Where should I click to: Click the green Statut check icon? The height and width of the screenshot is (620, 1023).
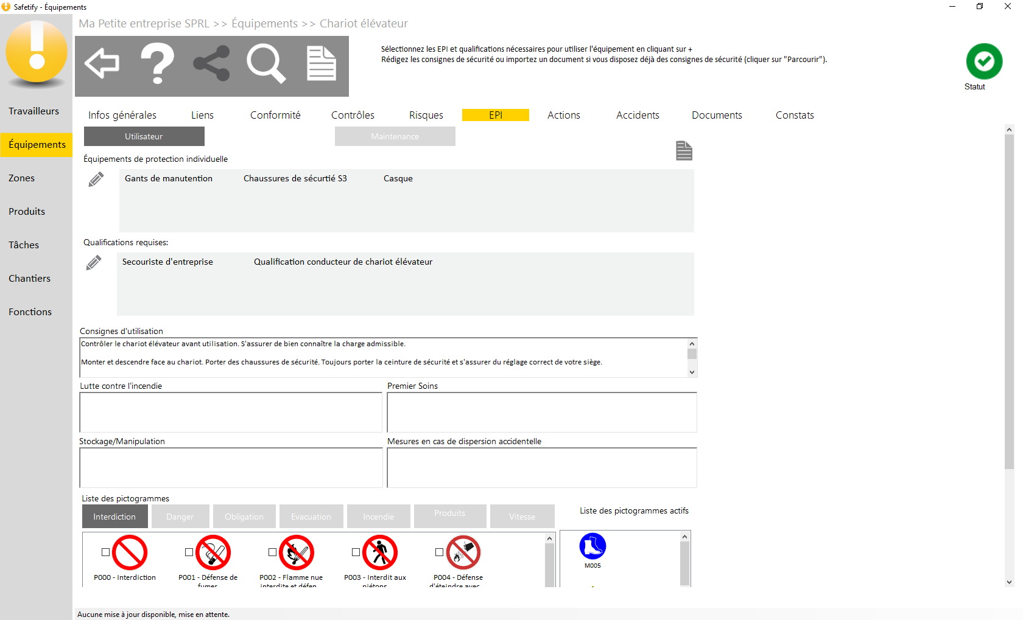point(984,61)
